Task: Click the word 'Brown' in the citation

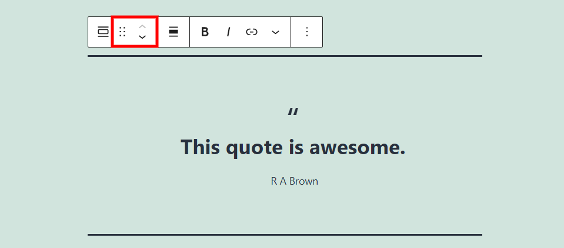Action: [303, 181]
